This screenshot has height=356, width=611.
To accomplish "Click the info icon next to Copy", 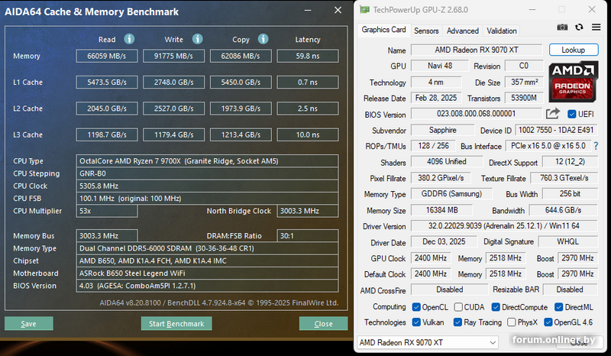I will coord(263,39).
